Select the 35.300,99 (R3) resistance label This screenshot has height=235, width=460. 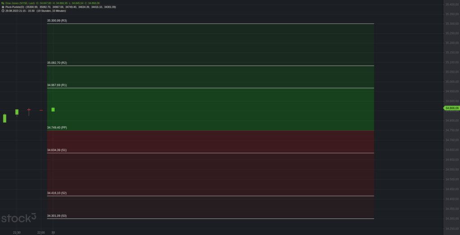pos(57,21)
